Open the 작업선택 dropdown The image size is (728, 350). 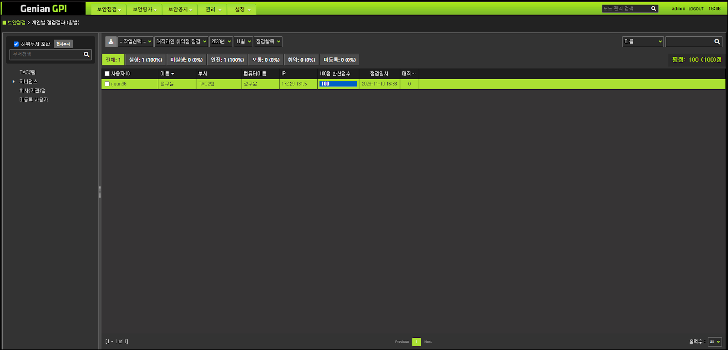click(135, 42)
